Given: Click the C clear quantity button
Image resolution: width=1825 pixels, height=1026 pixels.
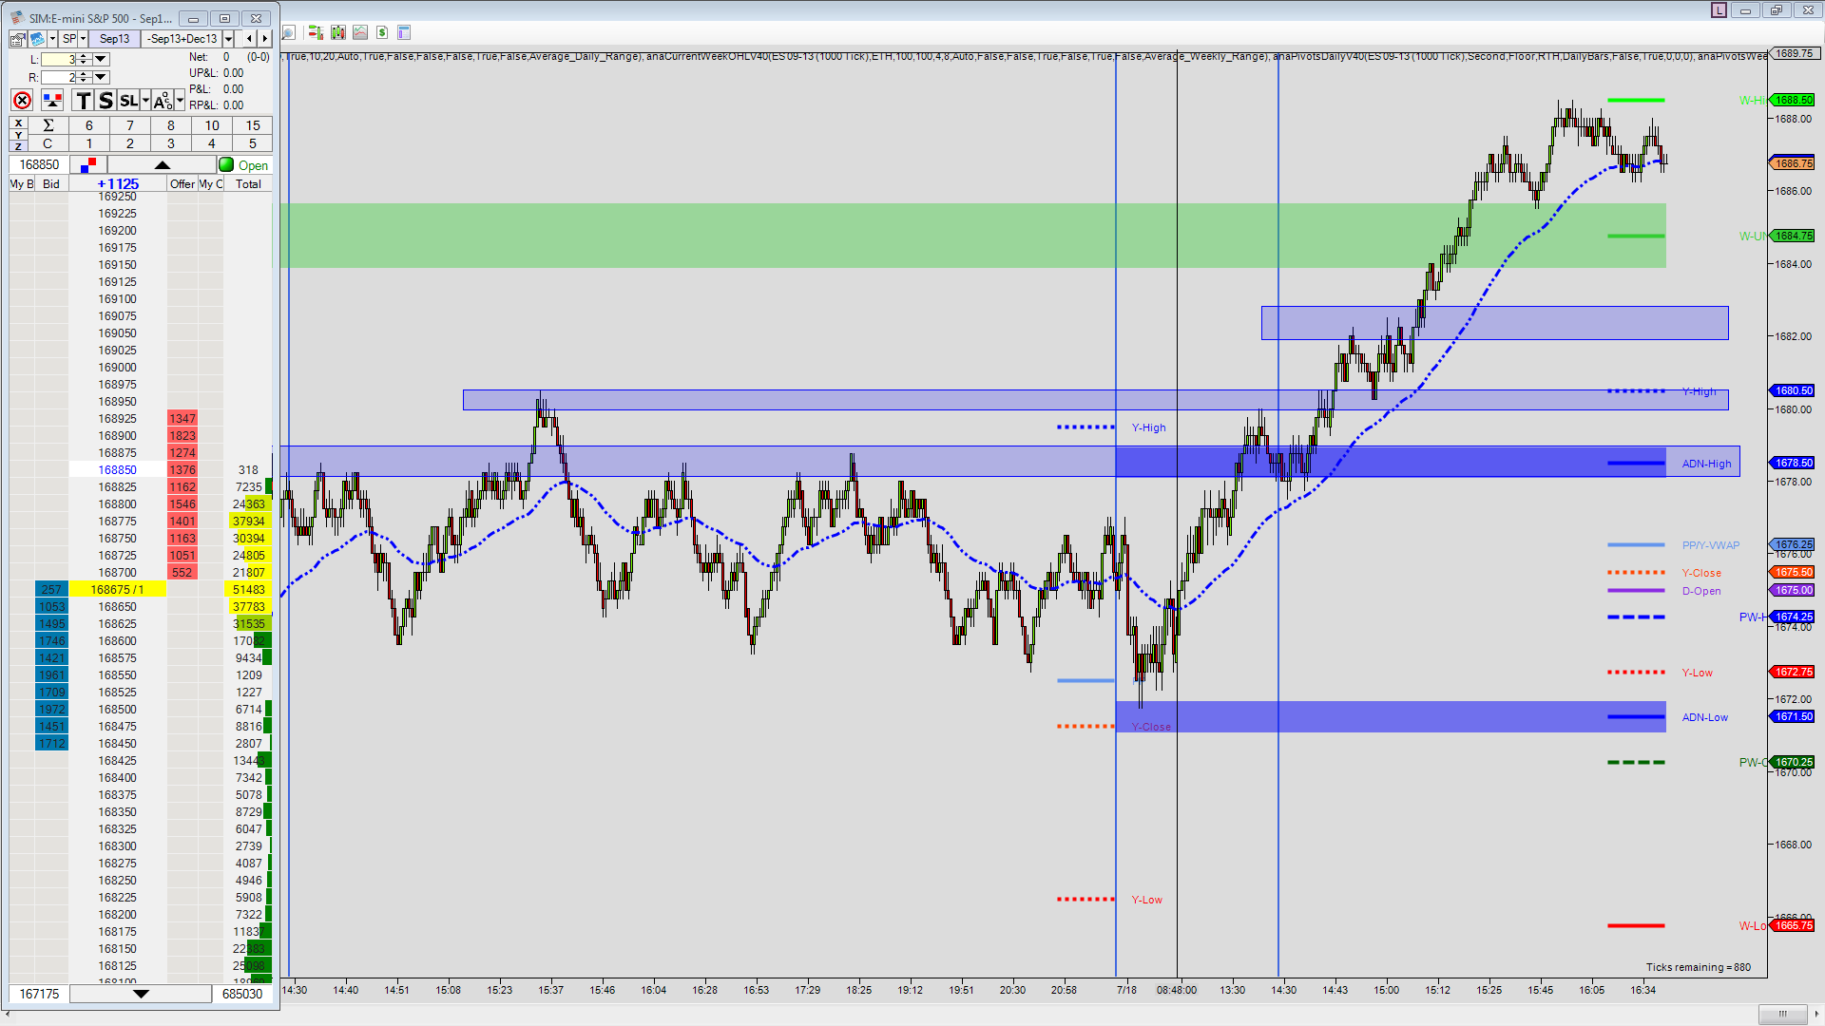Looking at the screenshot, I should coord(48,143).
